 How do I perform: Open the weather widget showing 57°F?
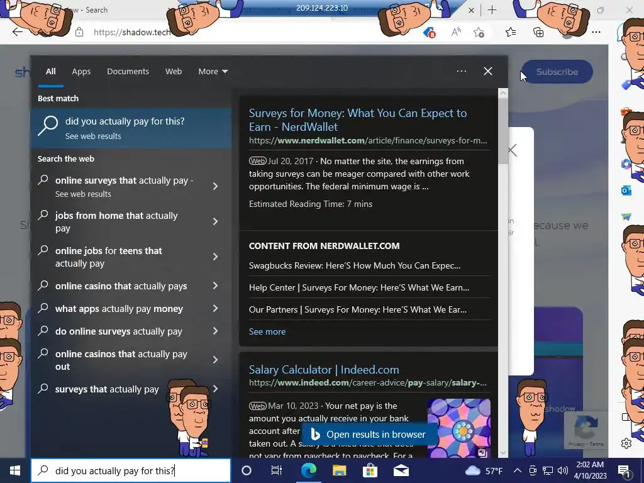tap(484, 470)
